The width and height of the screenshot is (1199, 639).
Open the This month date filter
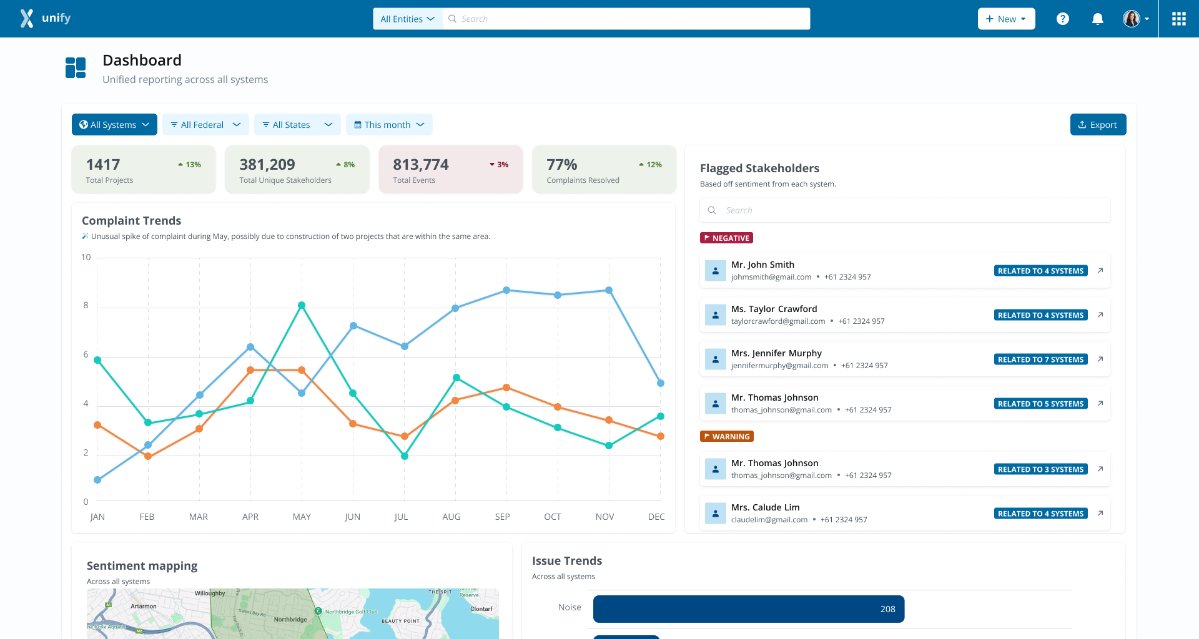[x=389, y=124]
